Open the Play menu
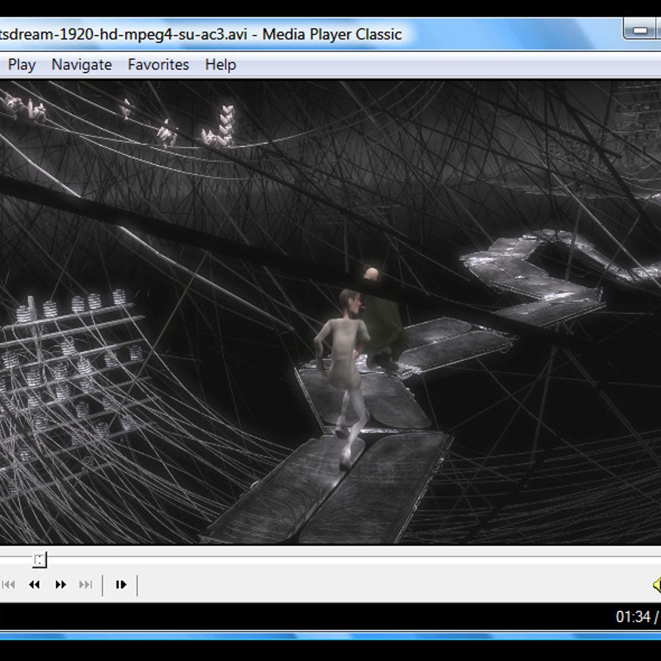The width and height of the screenshot is (661, 661). pos(21,65)
